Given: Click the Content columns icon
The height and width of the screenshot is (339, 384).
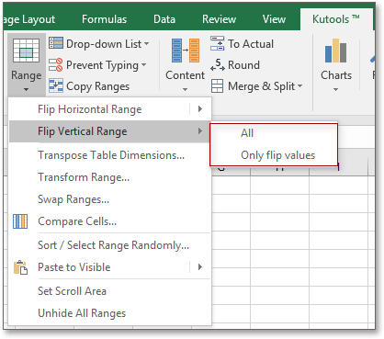Looking at the screenshot, I should 186,51.
